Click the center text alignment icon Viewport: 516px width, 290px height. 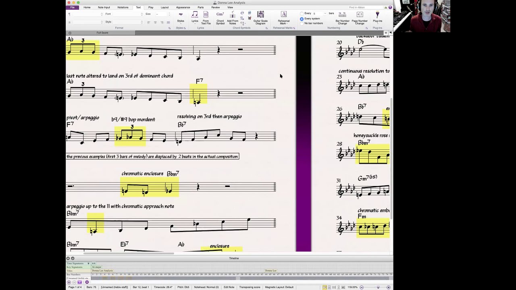tap(154, 22)
